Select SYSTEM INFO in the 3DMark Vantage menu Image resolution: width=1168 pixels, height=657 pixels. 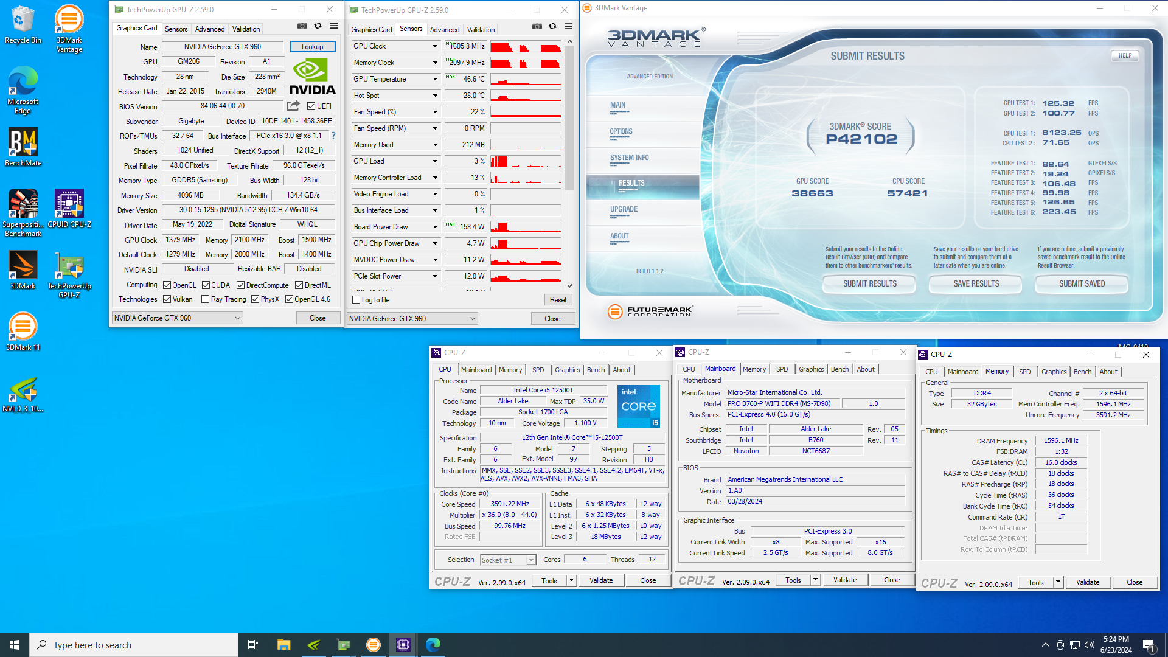coord(629,158)
